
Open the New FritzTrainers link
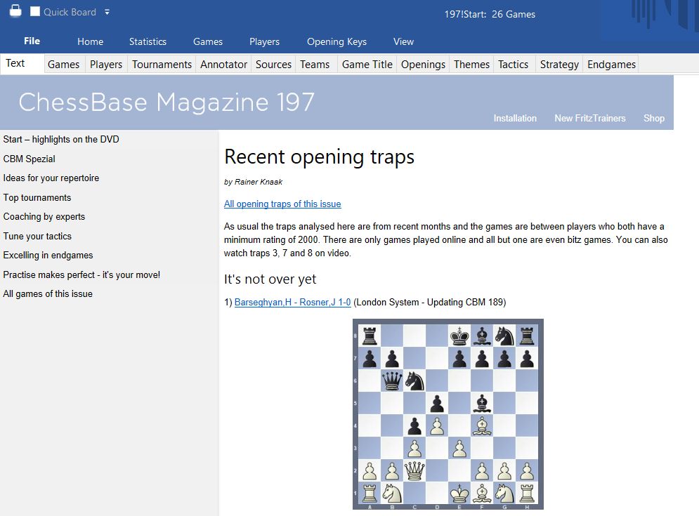click(x=589, y=118)
